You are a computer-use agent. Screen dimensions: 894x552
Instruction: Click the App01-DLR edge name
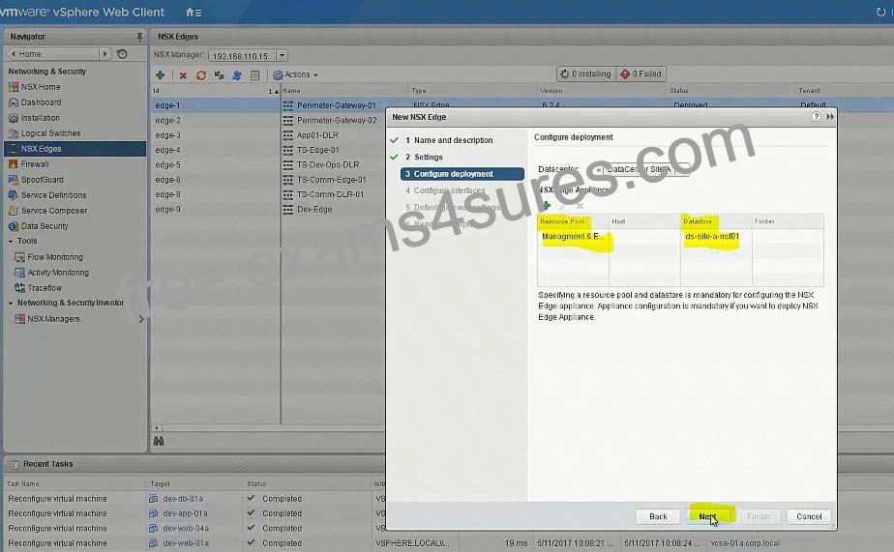317,135
